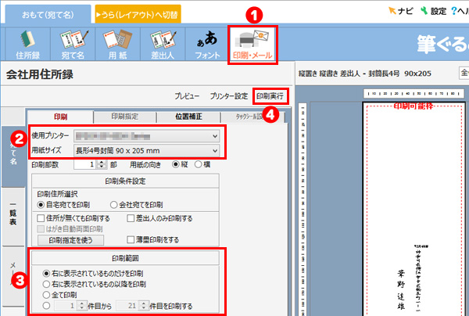Screen dimensions: 469x316
Task: Click the フォント font toolbar icon
Action: [205, 45]
